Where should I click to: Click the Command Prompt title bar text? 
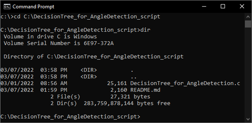[33, 7]
